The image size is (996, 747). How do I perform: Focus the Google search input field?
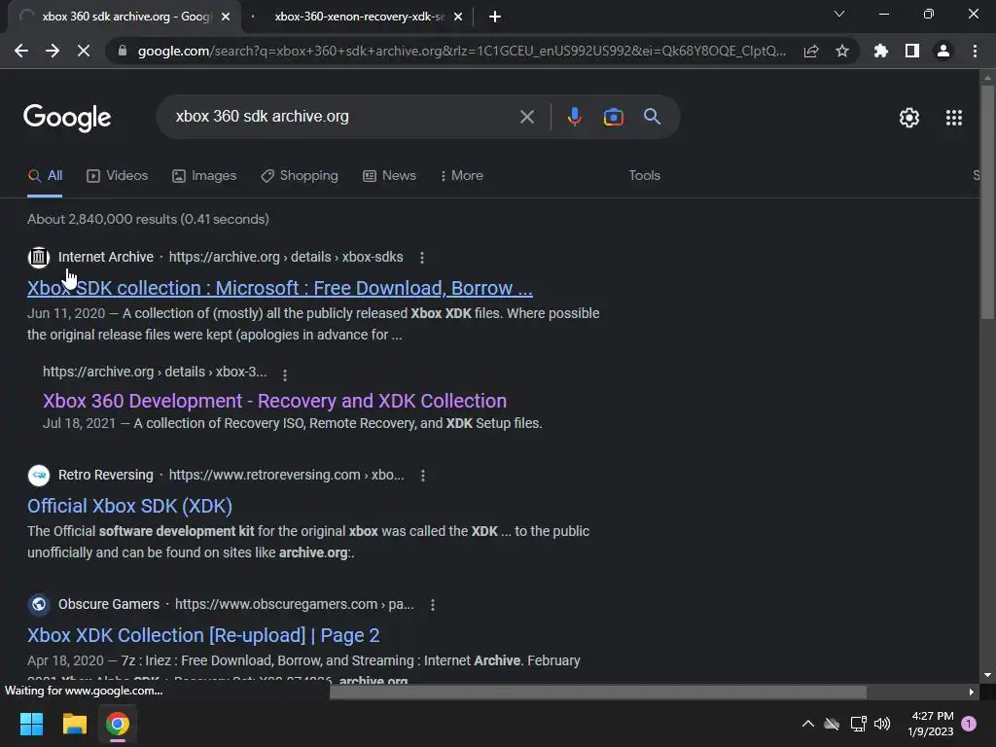(x=343, y=117)
